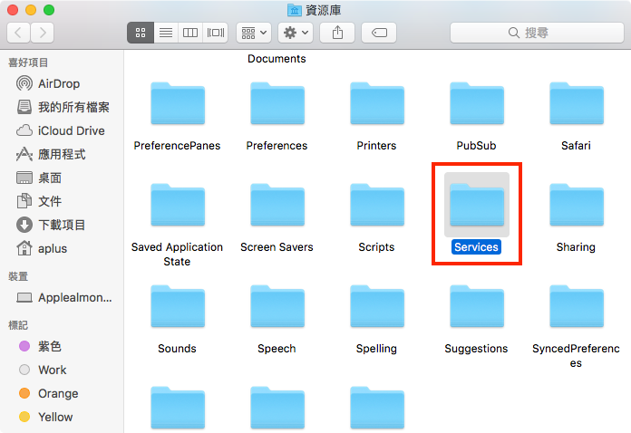Image resolution: width=631 pixels, height=433 pixels.
Task: Select the Screen Savers folder
Action: coord(277,205)
